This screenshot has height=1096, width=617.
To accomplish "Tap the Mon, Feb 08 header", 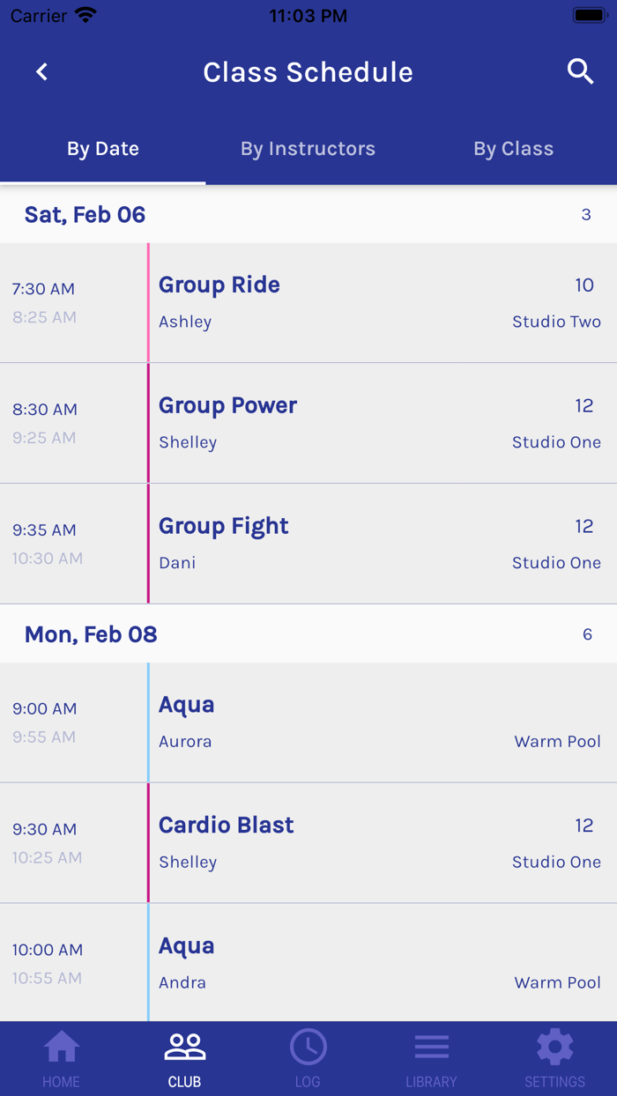I will (91, 634).
